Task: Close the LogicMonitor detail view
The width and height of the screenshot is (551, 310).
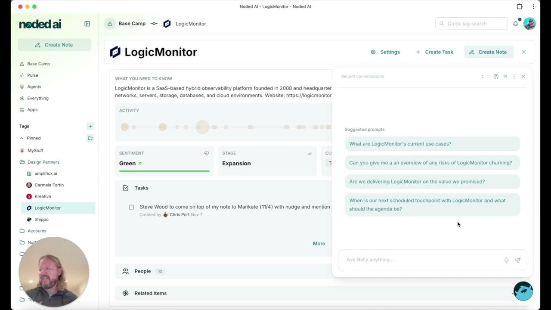Action: coord(523,52)
